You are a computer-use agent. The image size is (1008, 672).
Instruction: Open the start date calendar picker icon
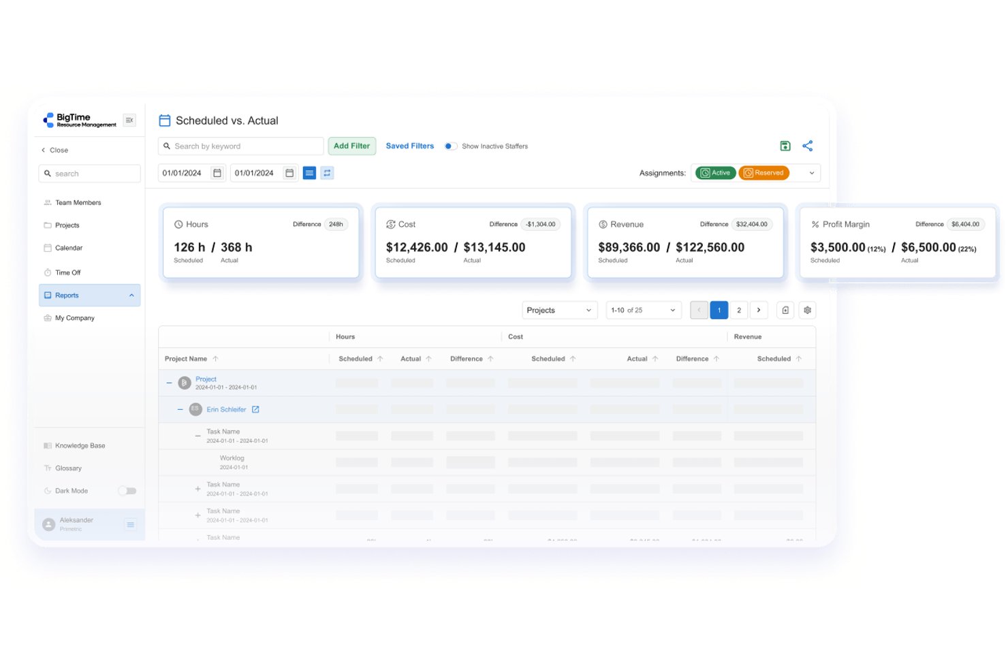pyautogui.click(x=217, y=173)
